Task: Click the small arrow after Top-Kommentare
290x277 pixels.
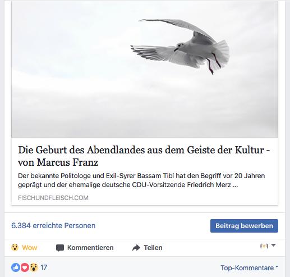Action: (x=277, y=266)
